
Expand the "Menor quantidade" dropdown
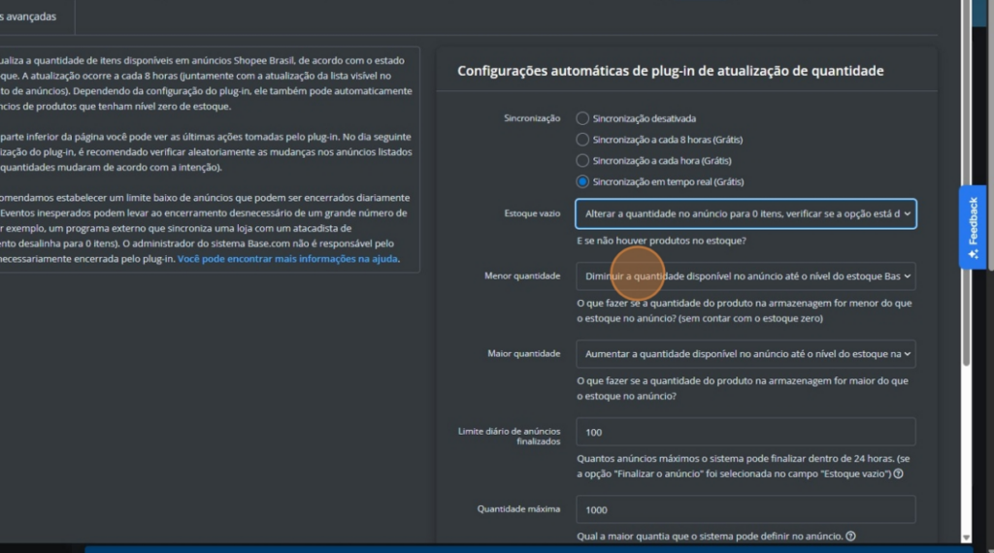[x=744, y=276]
